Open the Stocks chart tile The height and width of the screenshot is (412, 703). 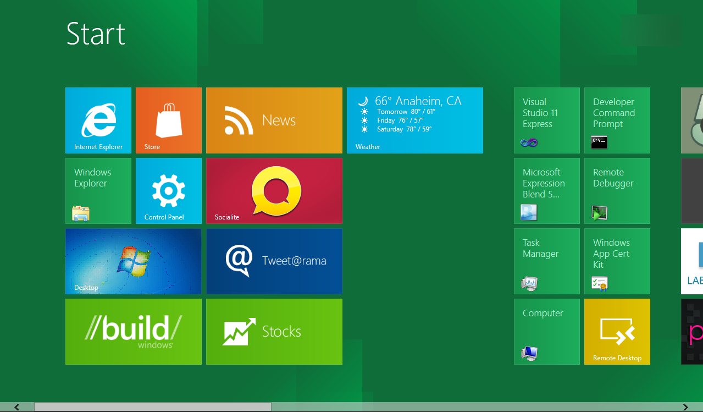tap(274, 332)
